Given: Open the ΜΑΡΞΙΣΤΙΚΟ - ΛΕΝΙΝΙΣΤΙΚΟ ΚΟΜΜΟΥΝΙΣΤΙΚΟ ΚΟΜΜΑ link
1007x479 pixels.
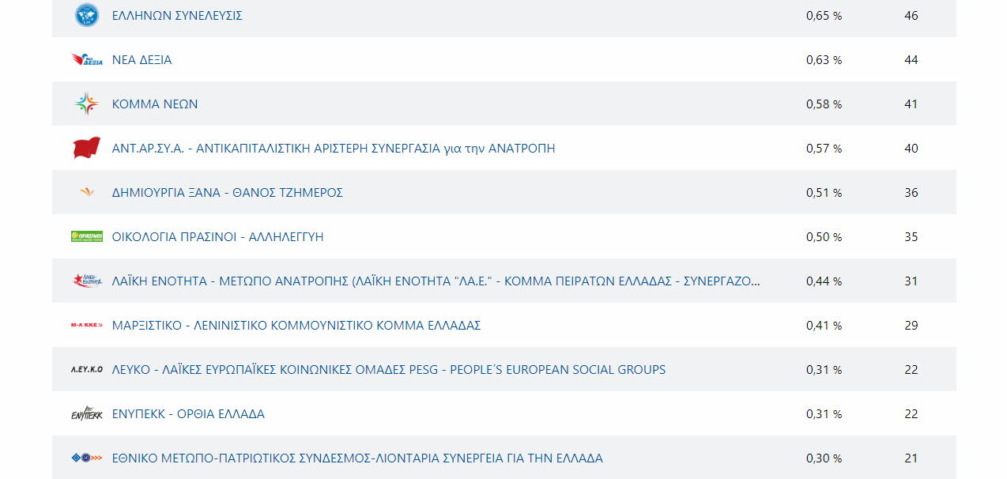Looking at the screenshot, I should (x=296, y=326).
